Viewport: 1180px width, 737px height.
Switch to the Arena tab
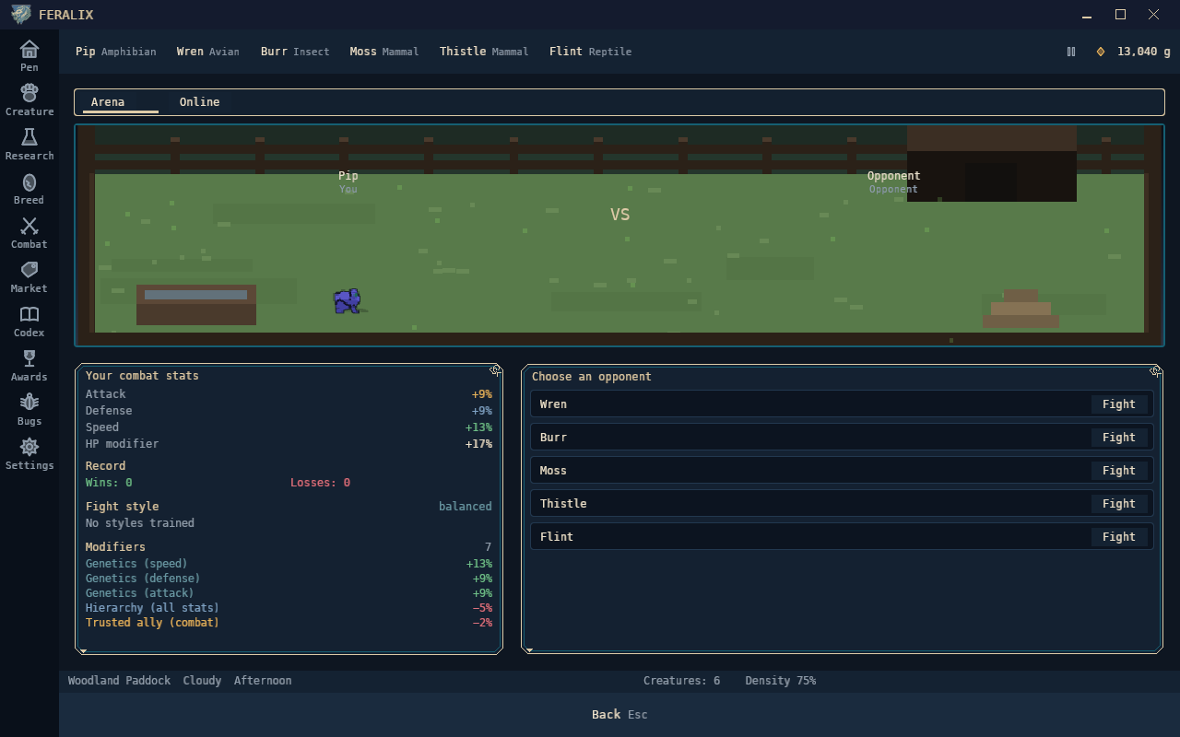[108, 102]
